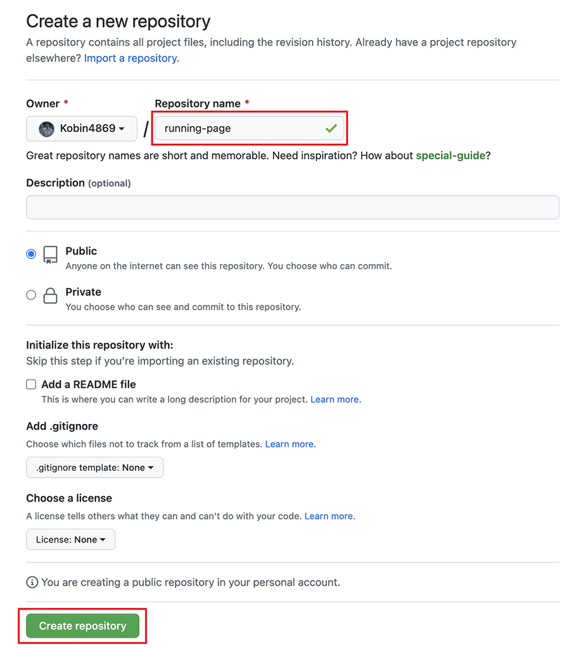Open the .gitignore template dropdown

pyautogui.click(x=94, y=467)
